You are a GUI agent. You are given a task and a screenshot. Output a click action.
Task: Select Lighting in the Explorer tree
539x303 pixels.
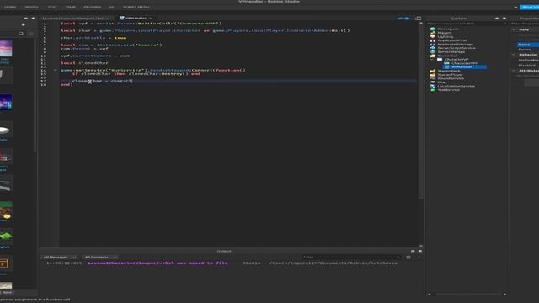(x=446, y=36)
